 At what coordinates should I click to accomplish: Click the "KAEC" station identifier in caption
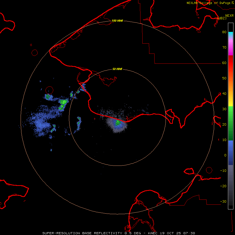tap(152, 233)
